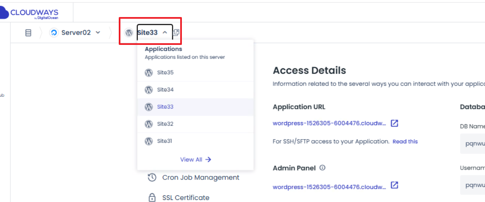The width and height of the screenshot is (485, 202).
Task: Click the View All applications link
Action: tap(195, 160)
